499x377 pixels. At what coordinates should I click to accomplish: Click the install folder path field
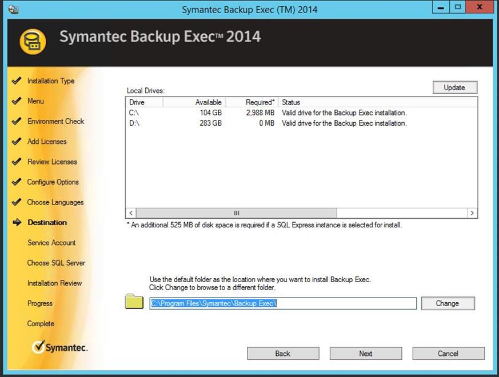[x=283, y=303]
